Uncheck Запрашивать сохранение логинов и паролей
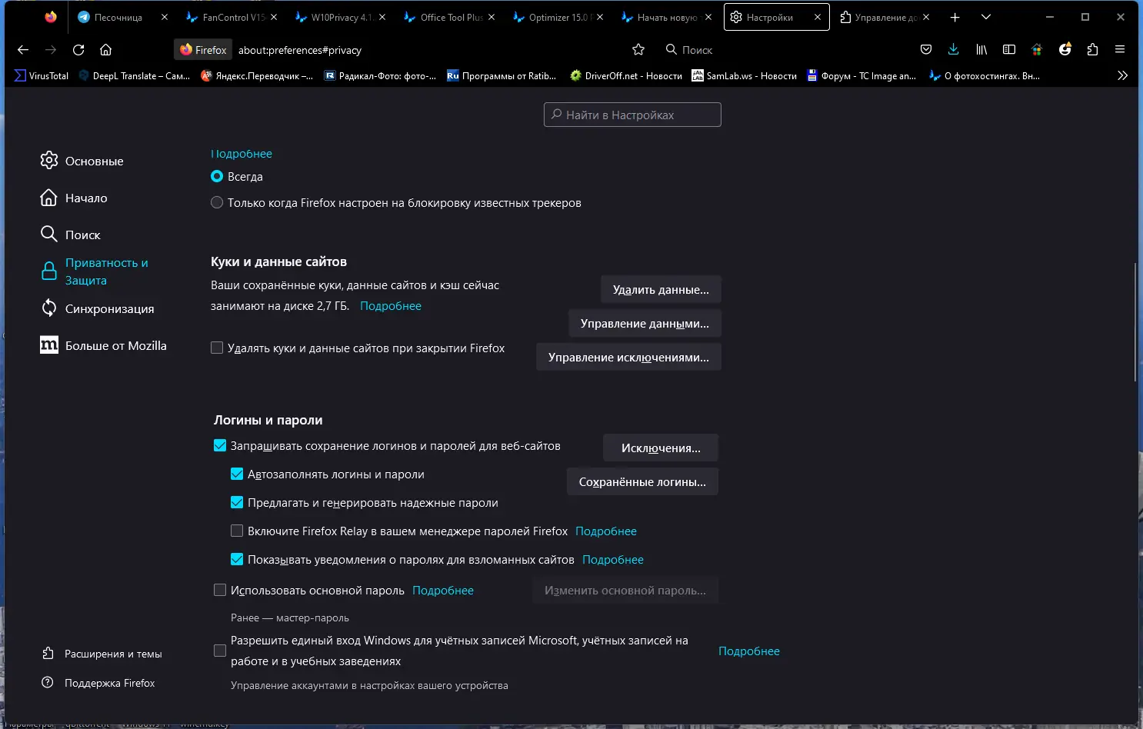Viewport: 1143px width, 729px height. coord(220,446)
